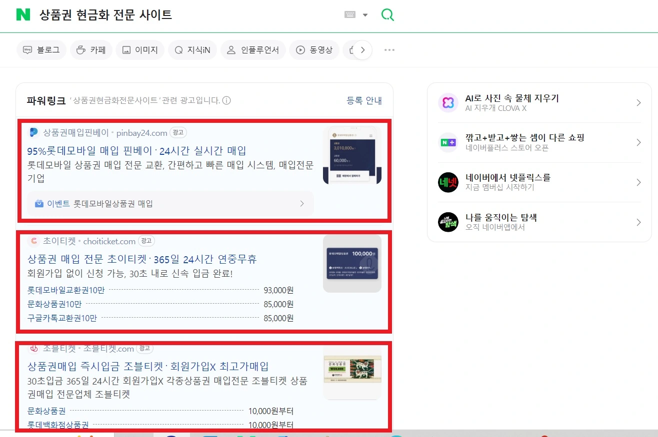This screenshot has height=437, width=658.
Task: Click the green search magnifier icon
Action: point(387,15)
